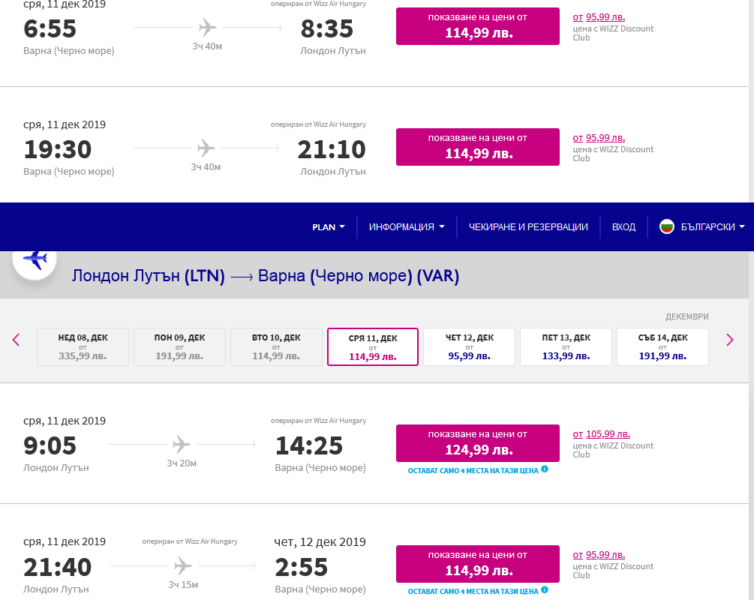Open info icon for the 9:05 flight

pos(545,469)
